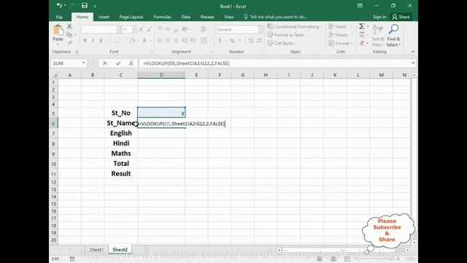Click the Sheet2 tab

point(120,250)
